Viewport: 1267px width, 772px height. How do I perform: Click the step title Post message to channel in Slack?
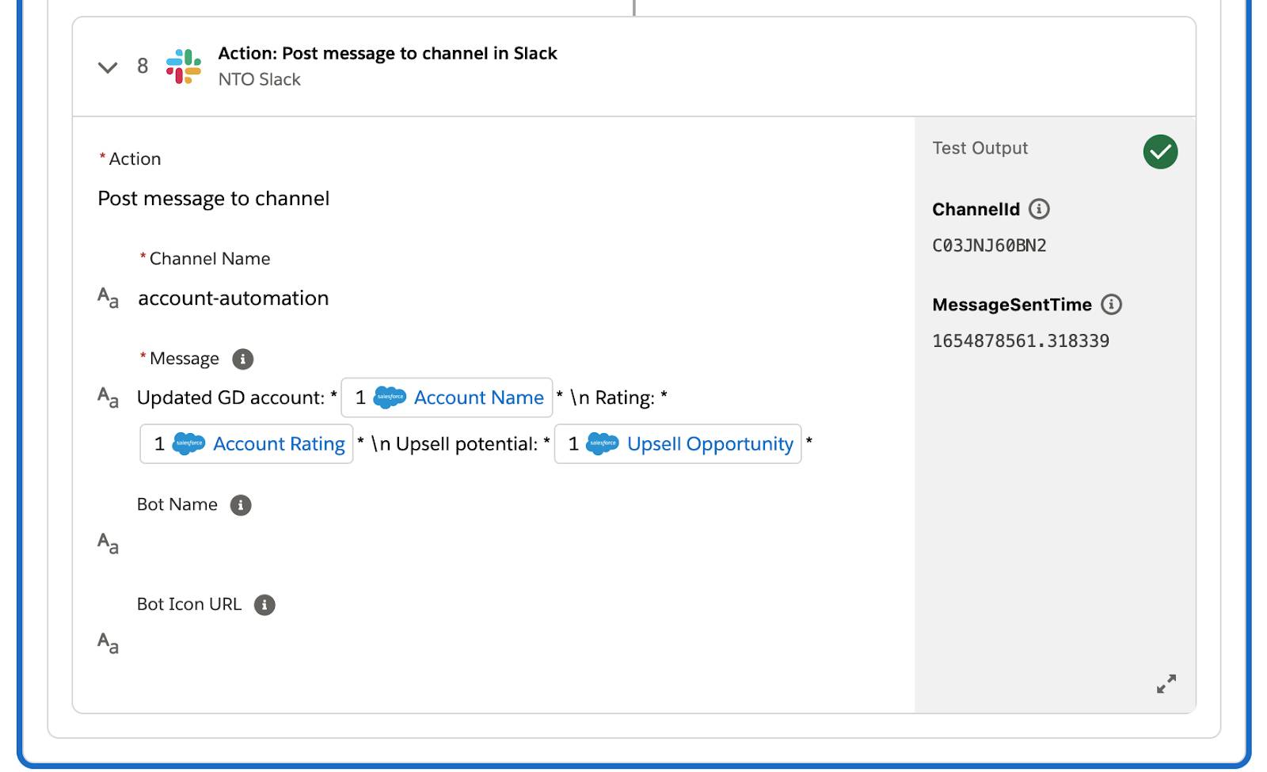[388, 53]
